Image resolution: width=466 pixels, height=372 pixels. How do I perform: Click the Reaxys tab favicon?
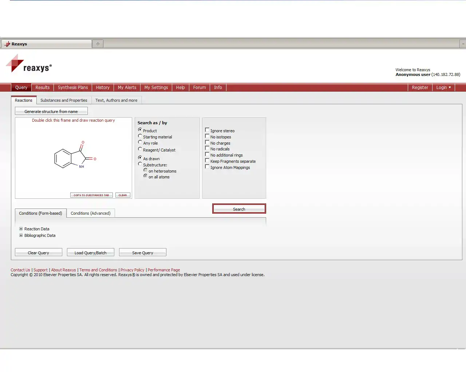[x=7, y=44]
